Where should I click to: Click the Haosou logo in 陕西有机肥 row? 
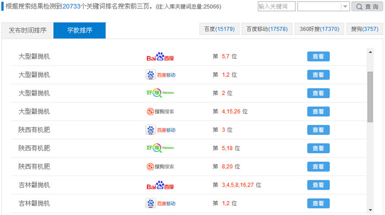pos(161,148)
